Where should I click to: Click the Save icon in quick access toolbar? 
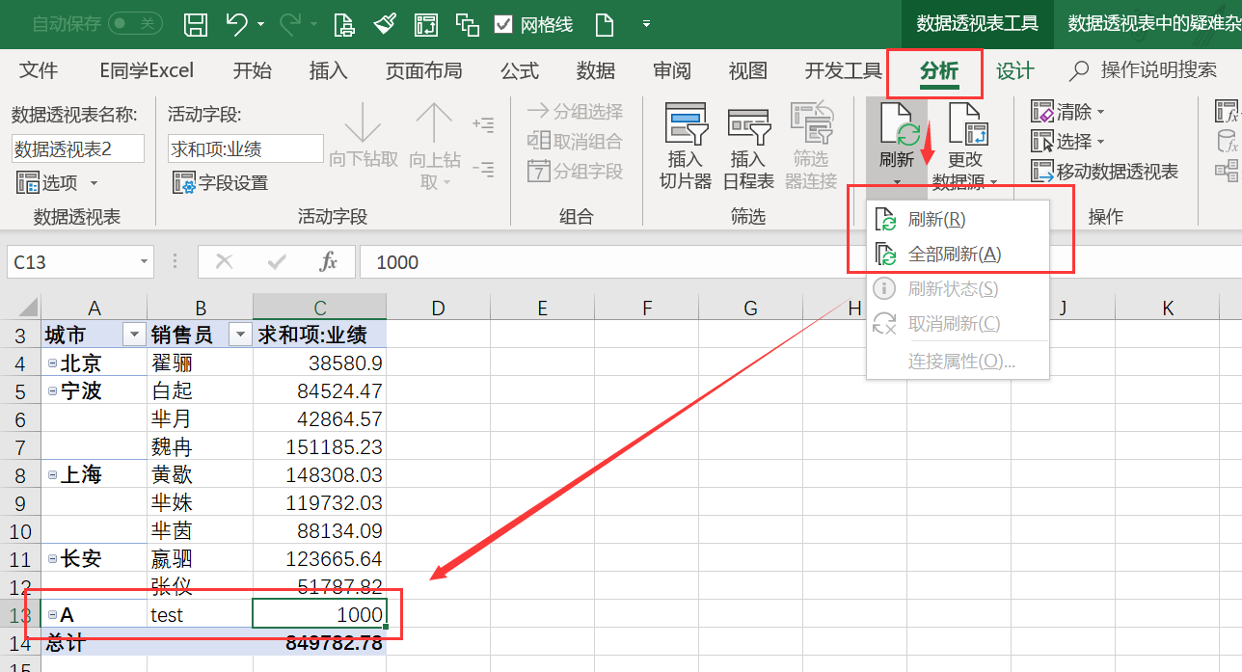196,24
